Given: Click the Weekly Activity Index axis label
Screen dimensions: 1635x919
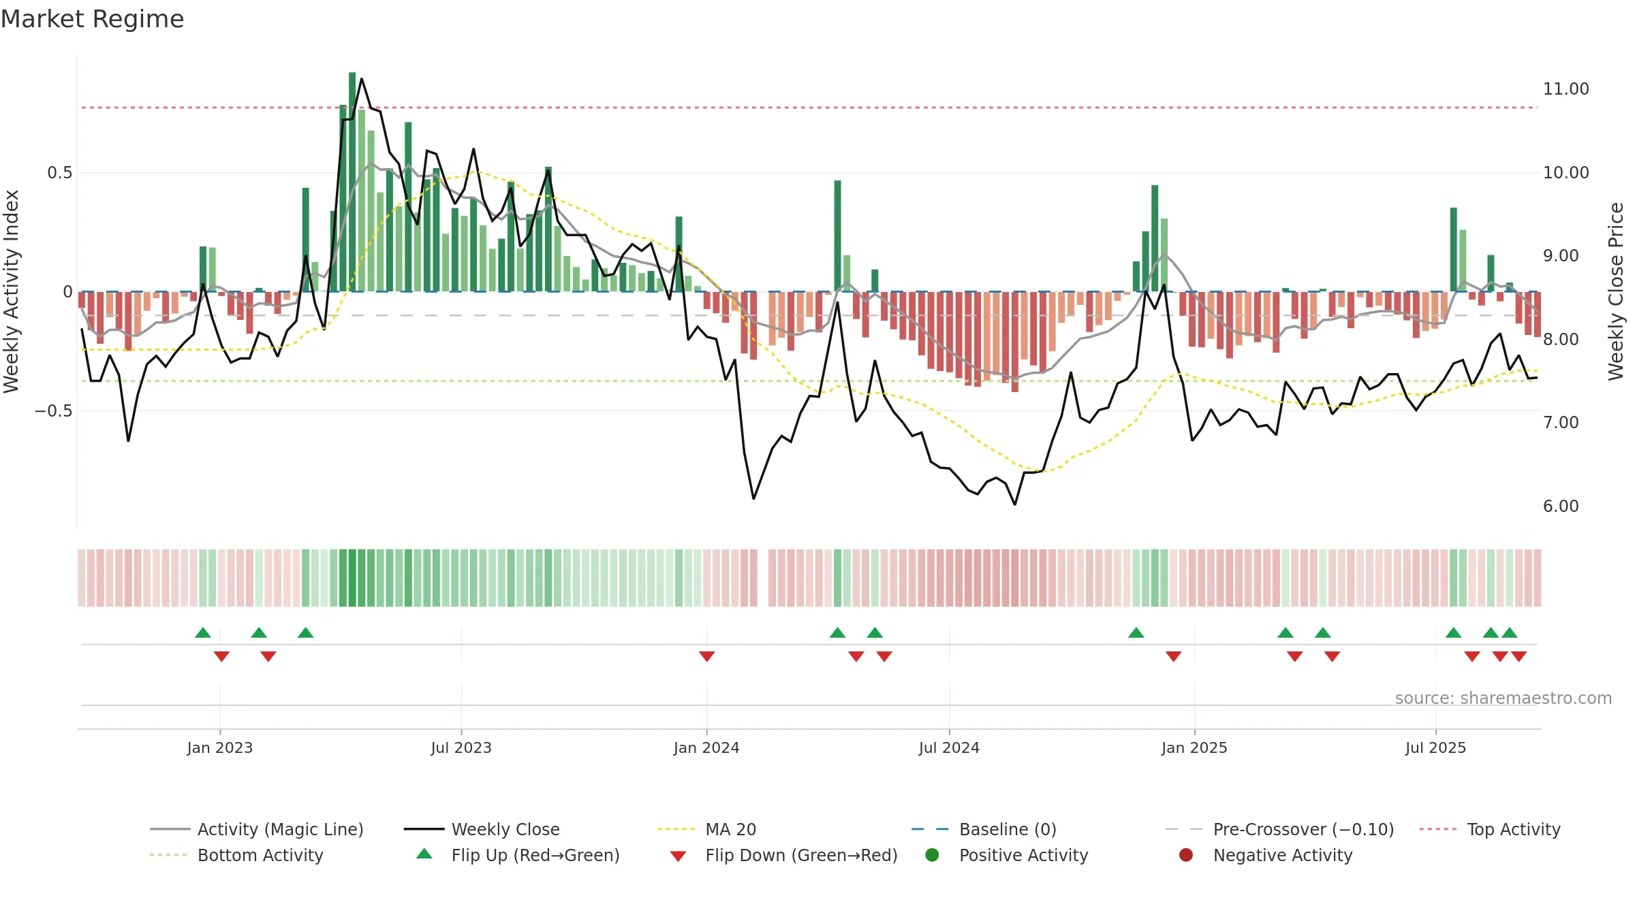Looking at the screenshot, I should [12, 291].
